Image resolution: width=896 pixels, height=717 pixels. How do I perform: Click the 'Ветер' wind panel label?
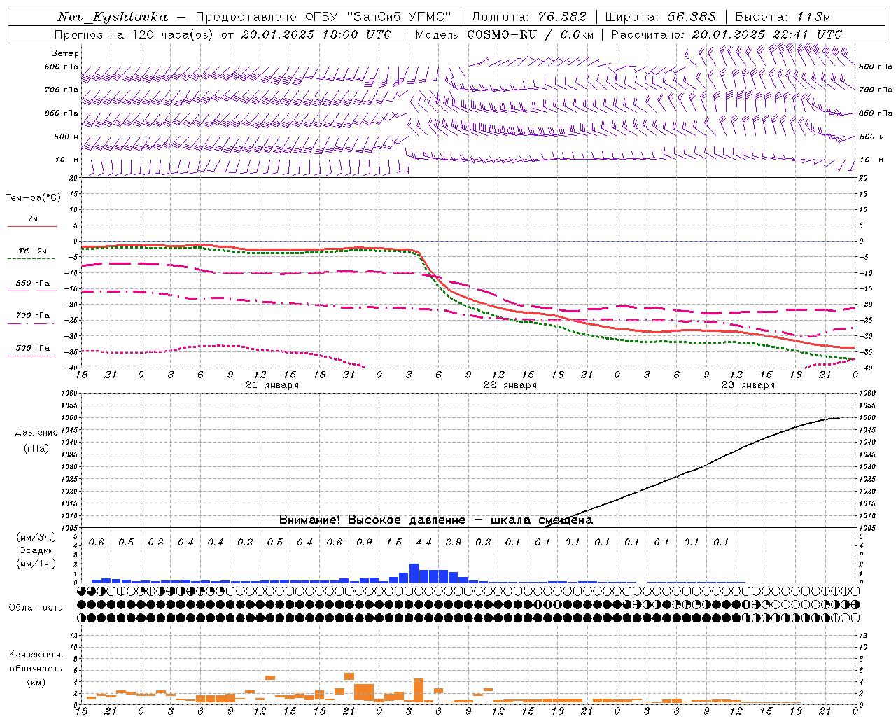point(64,53)
